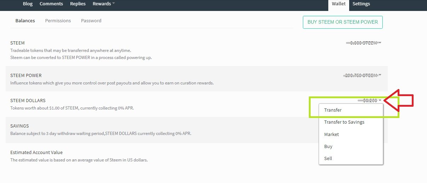Go to the Comments tab
The image size is (427, 183).
(51, 4)
